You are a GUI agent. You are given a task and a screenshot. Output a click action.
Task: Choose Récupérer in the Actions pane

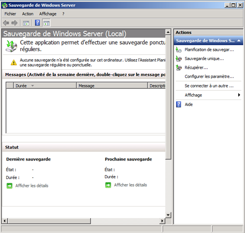(x=196, y=68)
